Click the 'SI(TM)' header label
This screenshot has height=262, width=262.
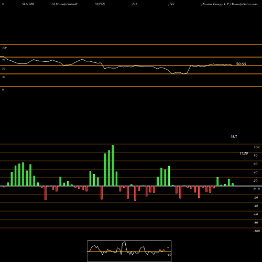100,4
